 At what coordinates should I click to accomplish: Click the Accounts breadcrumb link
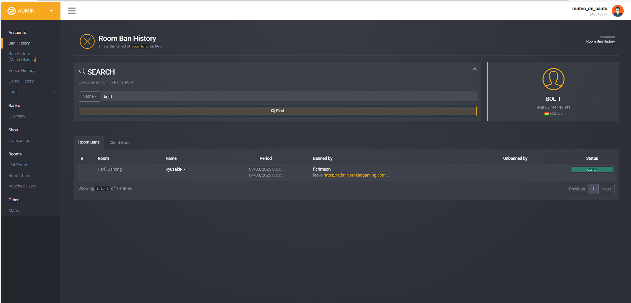(x=607, y=37)
